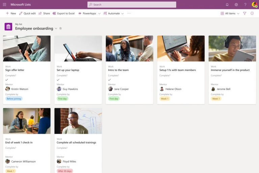Open mentor name Guy Hawkins
This screenshot has height=173, width=259.
coord(70,89)
